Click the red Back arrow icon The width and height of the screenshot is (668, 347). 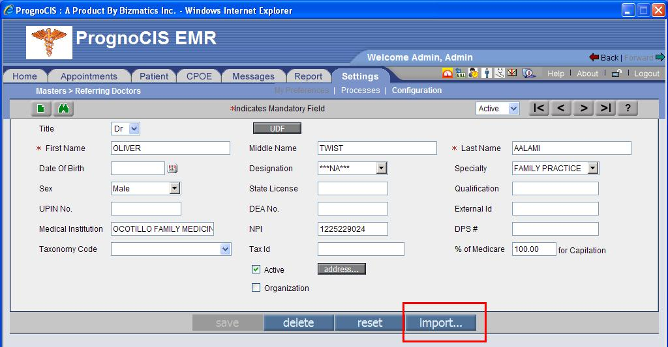[x=594, y=57]
